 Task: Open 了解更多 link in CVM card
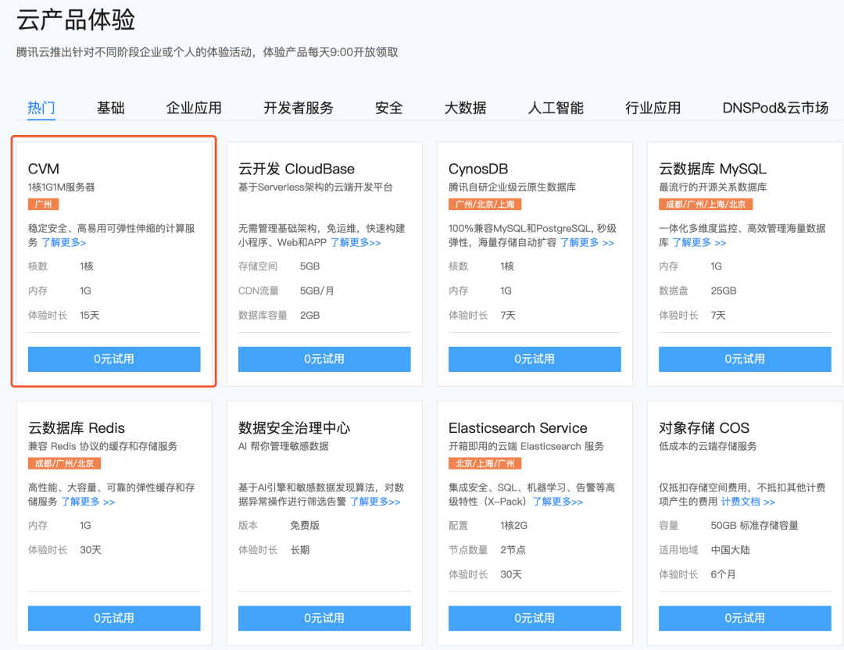click(x=63, y=243)
